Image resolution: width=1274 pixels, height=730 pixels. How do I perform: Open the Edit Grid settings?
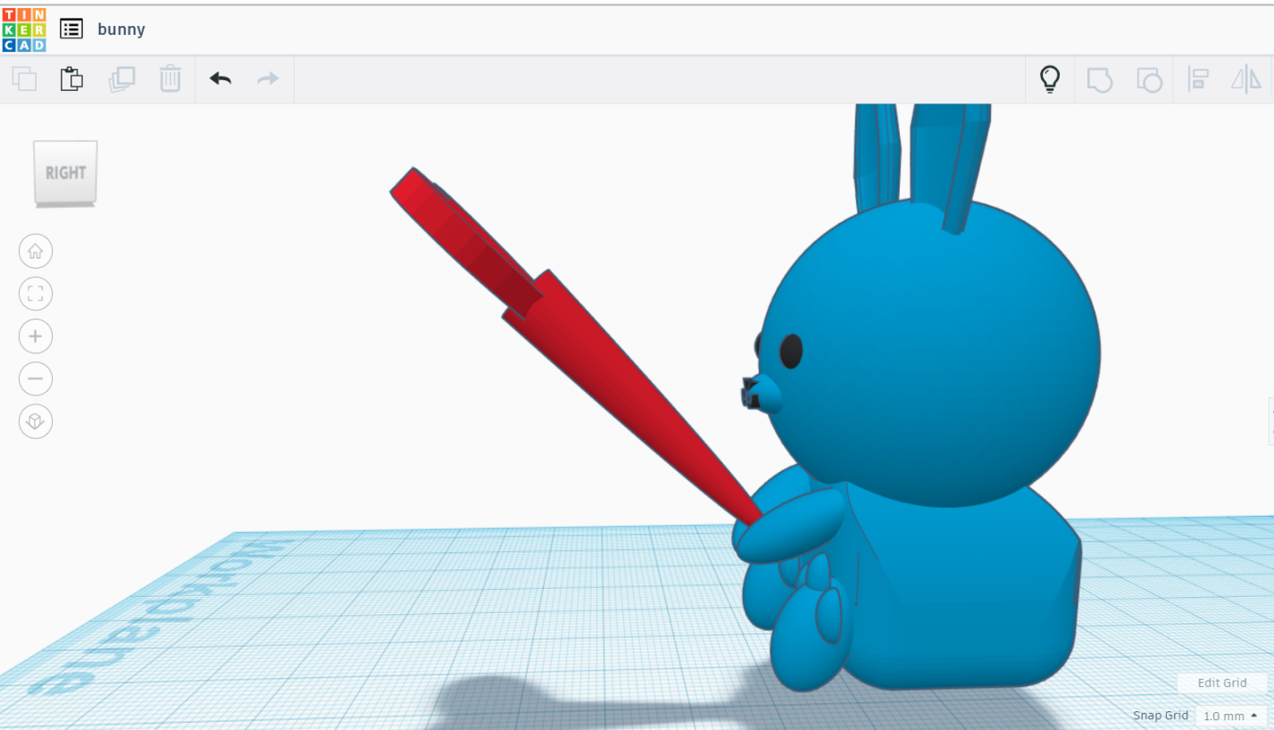click(x=1221, y=683)
